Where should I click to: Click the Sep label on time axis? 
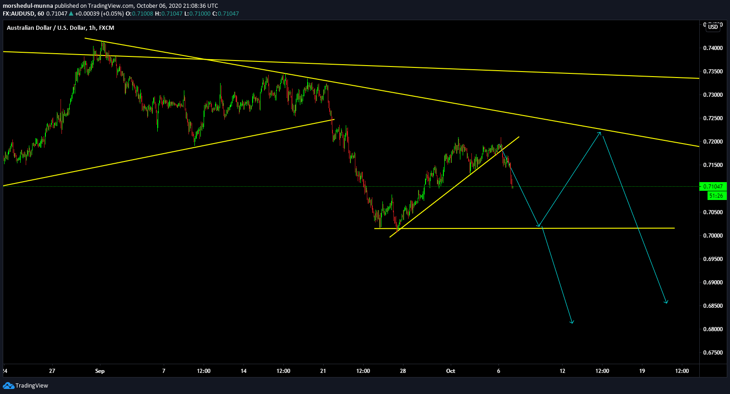click(100, 371)
